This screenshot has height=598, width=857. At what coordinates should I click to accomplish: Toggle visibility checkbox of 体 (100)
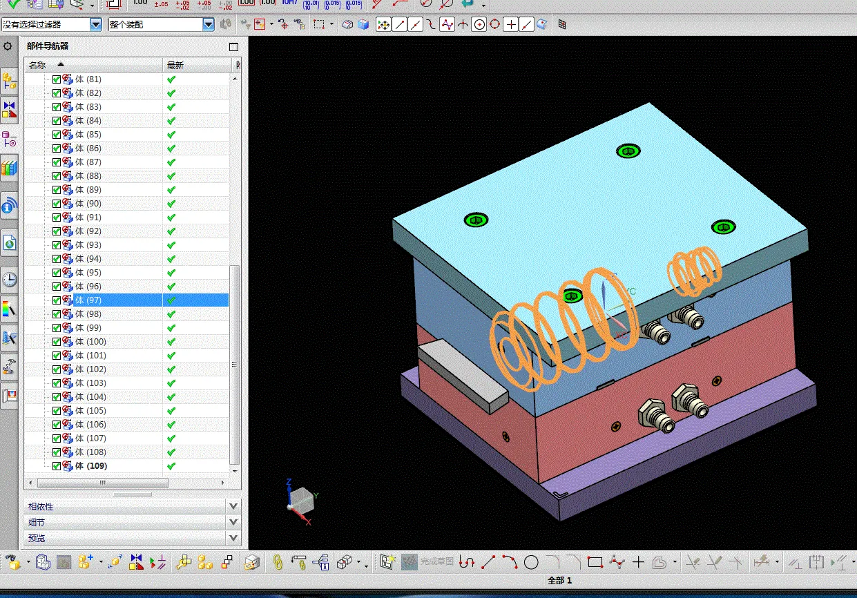click(x=57, y=342)
